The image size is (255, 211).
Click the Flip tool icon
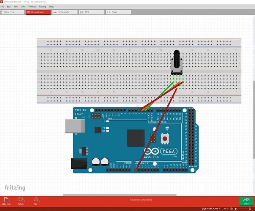click(x=35, y=200)
